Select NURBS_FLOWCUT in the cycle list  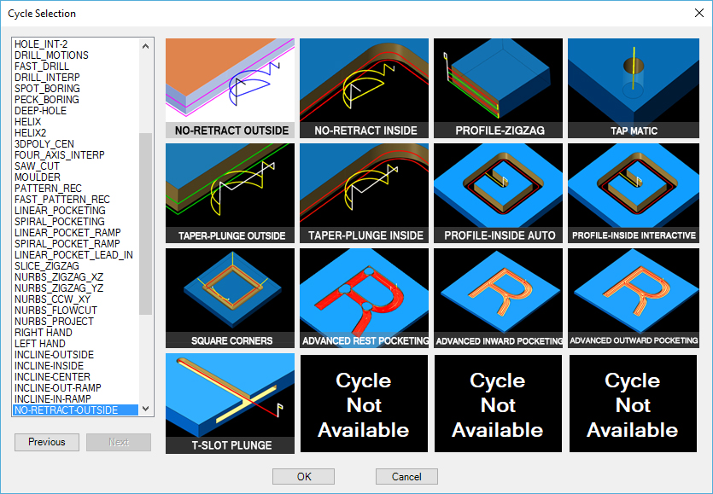(x=58, y=310)
